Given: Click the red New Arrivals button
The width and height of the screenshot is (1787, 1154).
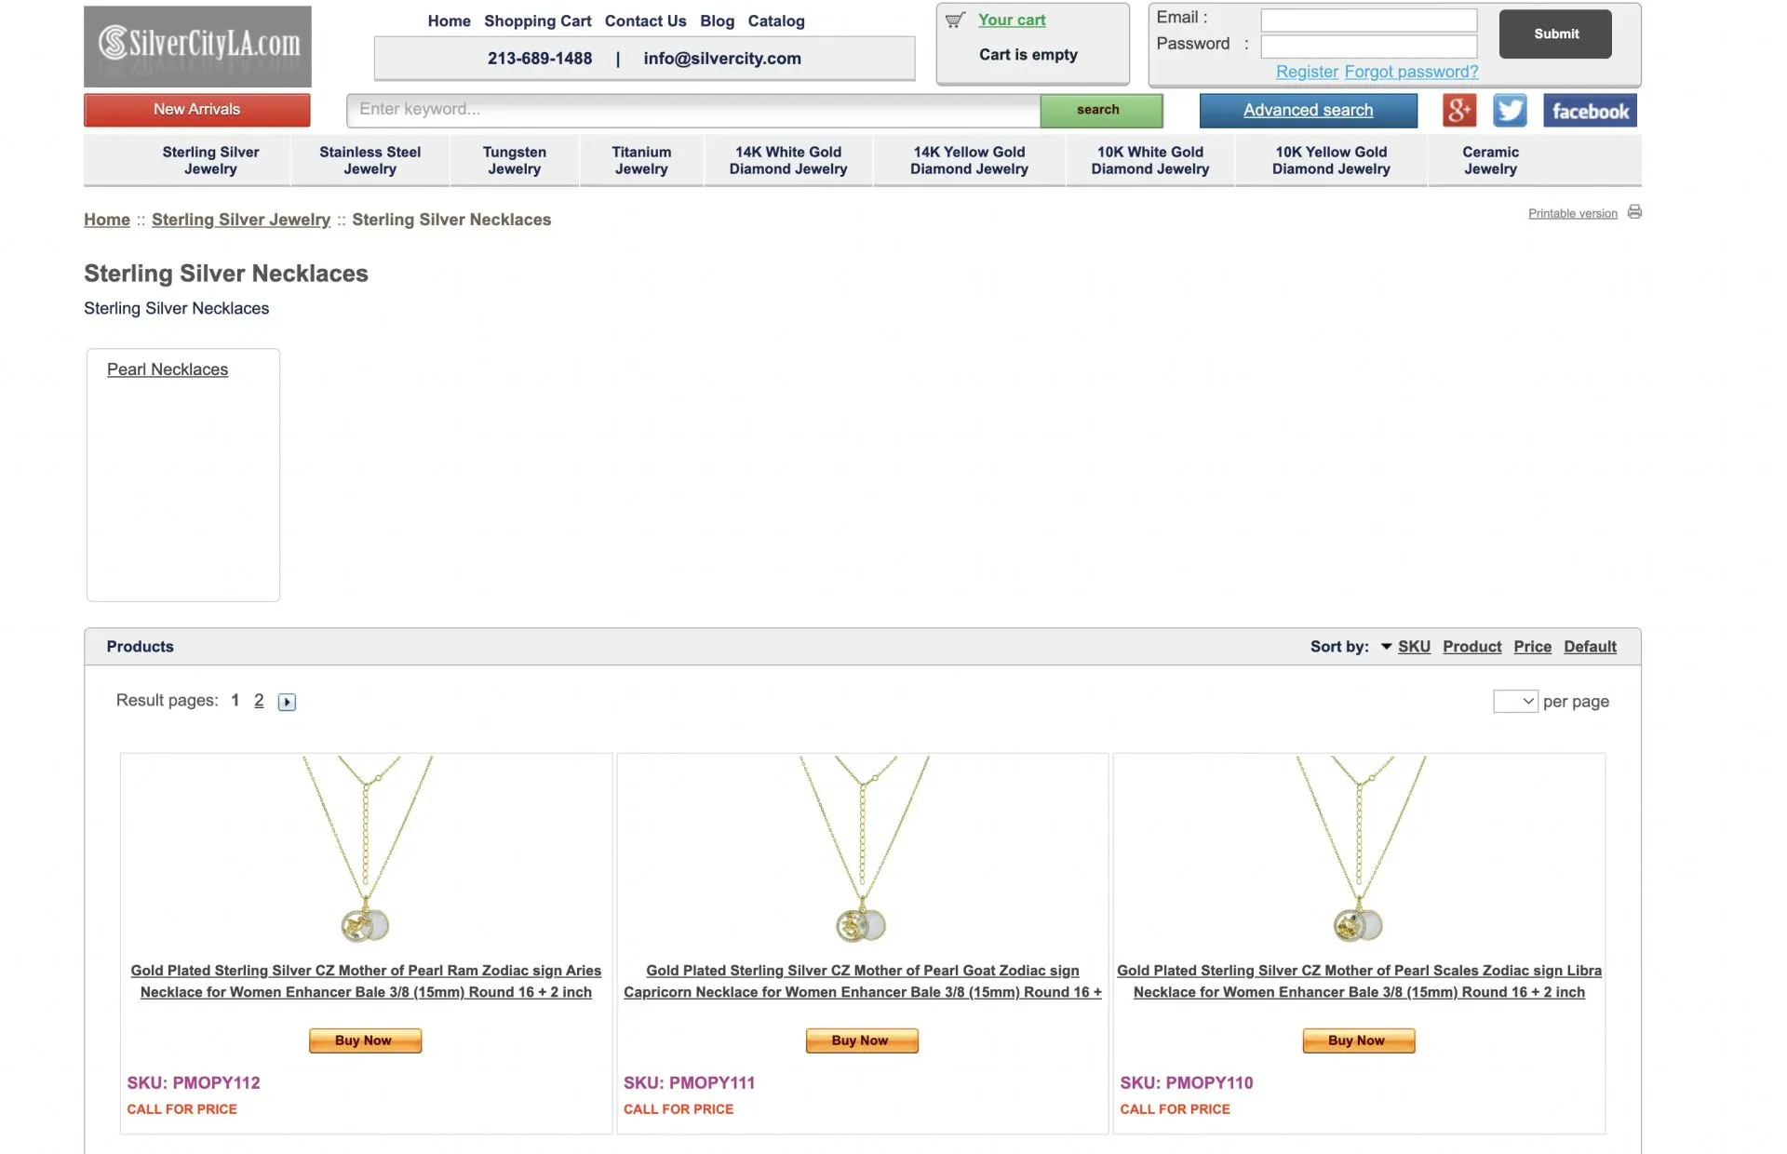Looking at the screenshot, I should coord(197,110).
